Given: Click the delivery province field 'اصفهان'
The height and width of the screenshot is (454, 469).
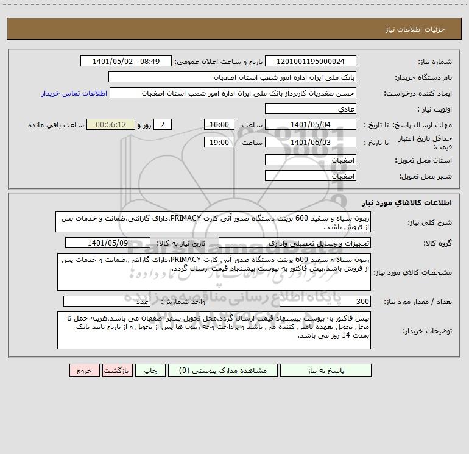Looking at the screenshot, I should 311,160.
